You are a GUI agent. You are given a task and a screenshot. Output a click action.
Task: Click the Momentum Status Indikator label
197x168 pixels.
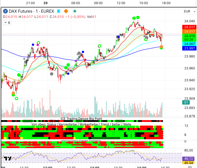81,140
